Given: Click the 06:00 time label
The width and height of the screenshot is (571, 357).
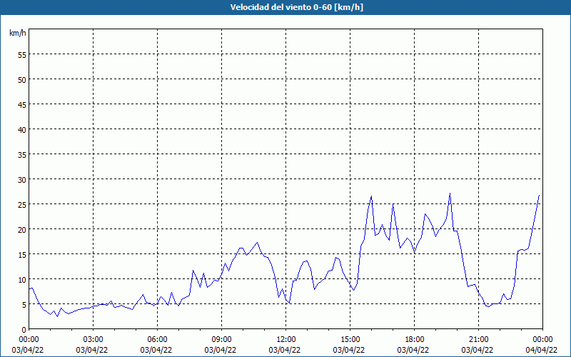Looking at the screenshot, I should [x=157, y=340].
